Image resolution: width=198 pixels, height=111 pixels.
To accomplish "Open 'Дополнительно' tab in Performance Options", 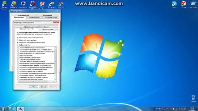I will click(48, 29).
